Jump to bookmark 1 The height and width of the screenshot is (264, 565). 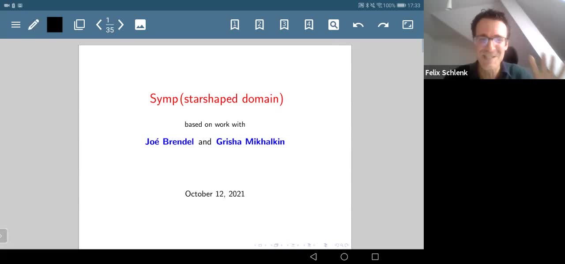point(235,25)
